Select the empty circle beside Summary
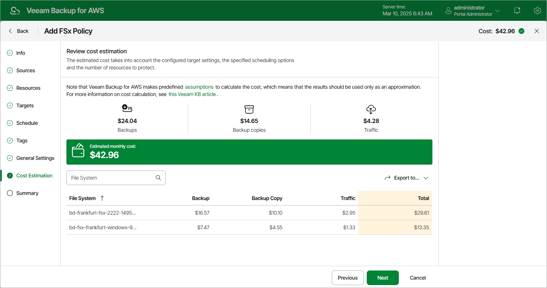The image size is (547, 288). point(9,193)
